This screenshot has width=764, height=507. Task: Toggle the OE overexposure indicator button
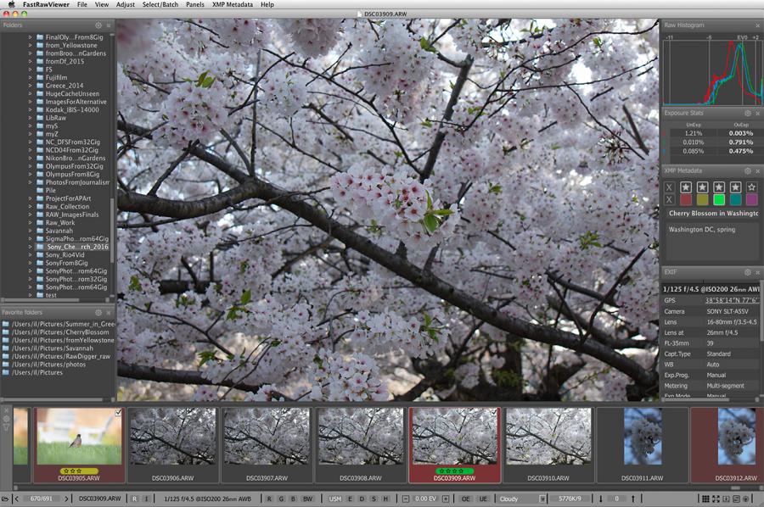click(466, 499)
